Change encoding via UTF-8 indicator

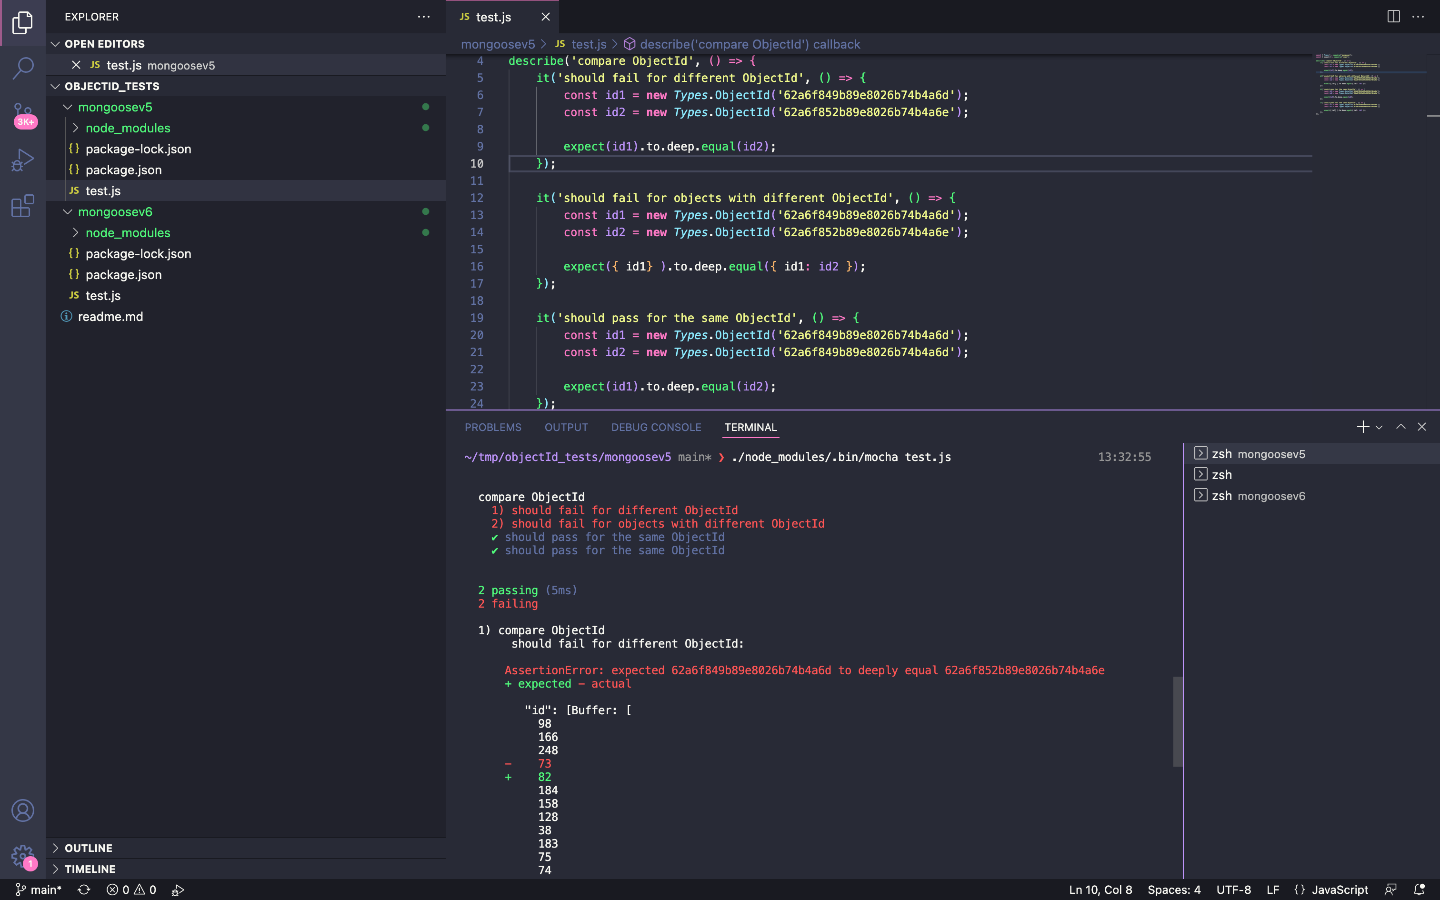click(x=1233, y=890)
